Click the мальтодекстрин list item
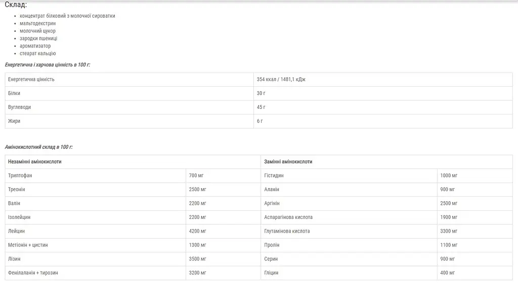 pos(37,23)
